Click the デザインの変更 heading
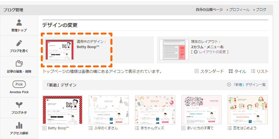The width and height of the screenshot is (279, 139). click(60, 25)
